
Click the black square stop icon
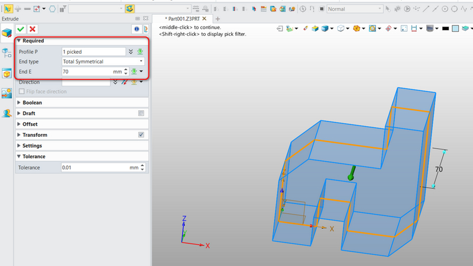[x=322, y=9]
